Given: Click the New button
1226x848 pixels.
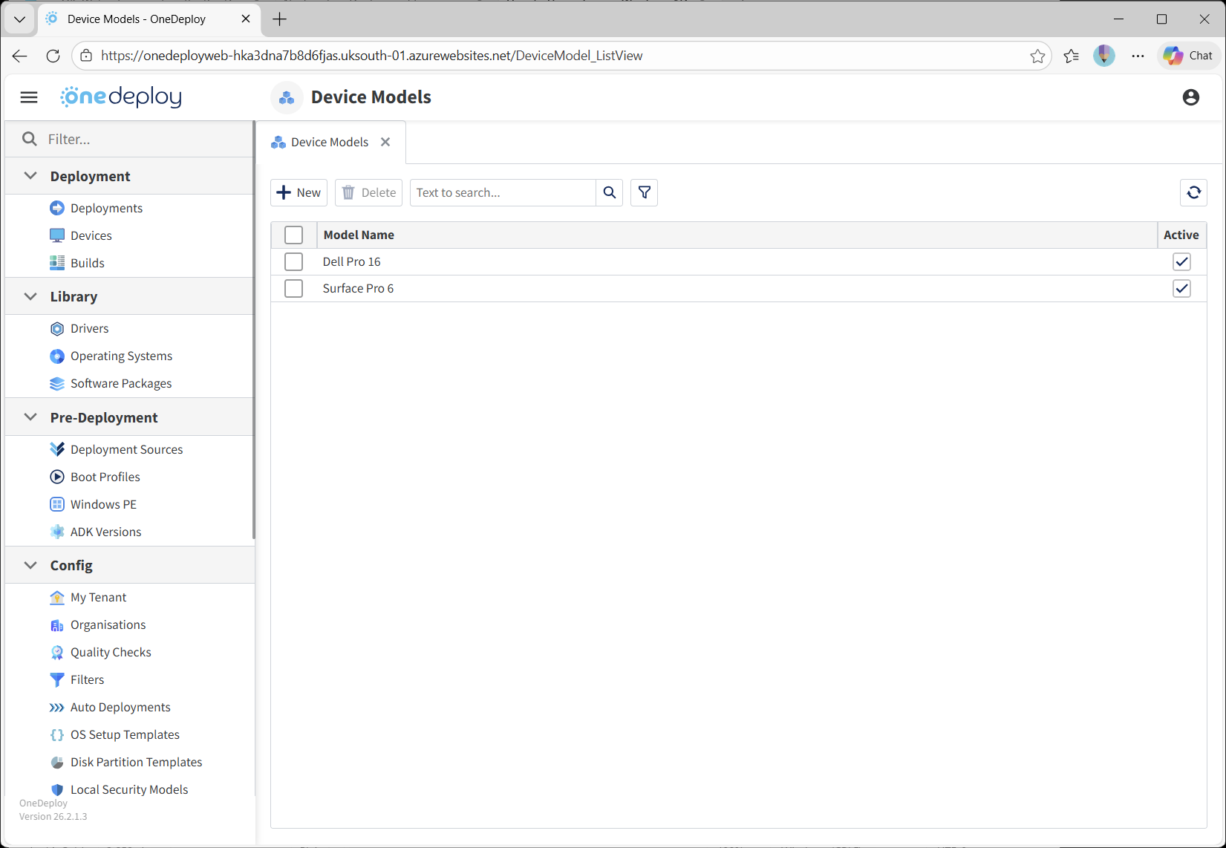Looking at the screenshot, I should [299, 192].
